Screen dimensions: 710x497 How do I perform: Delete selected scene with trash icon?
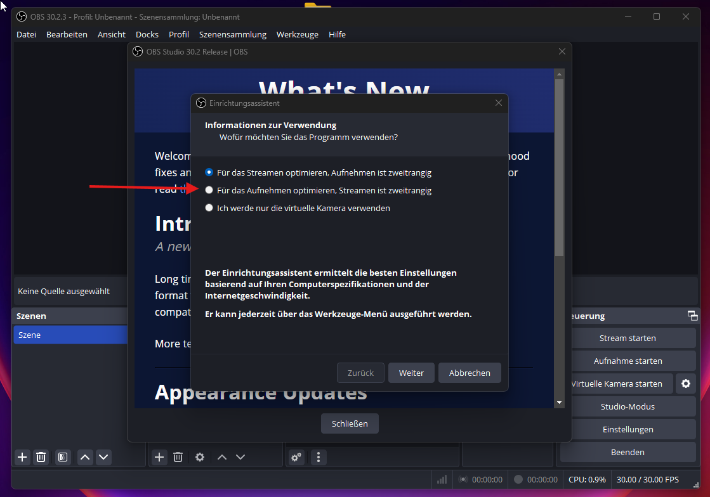(41, 457)
